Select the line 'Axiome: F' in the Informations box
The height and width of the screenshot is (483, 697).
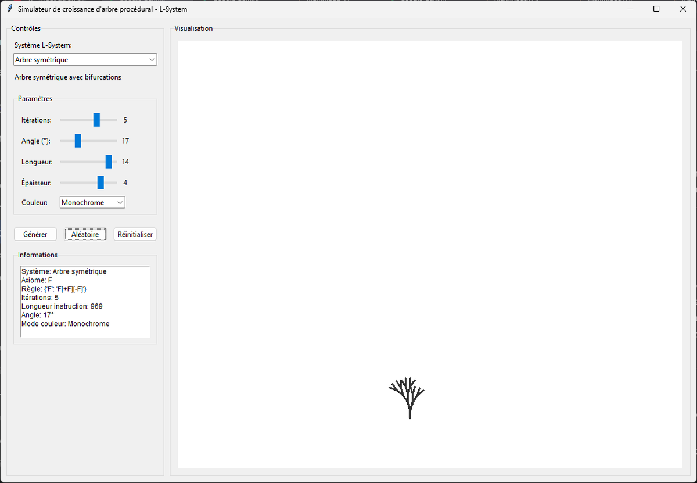[x=38, y=280]
